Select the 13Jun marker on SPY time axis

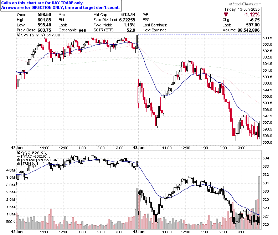pyautogui.click(x=139, y=148)
